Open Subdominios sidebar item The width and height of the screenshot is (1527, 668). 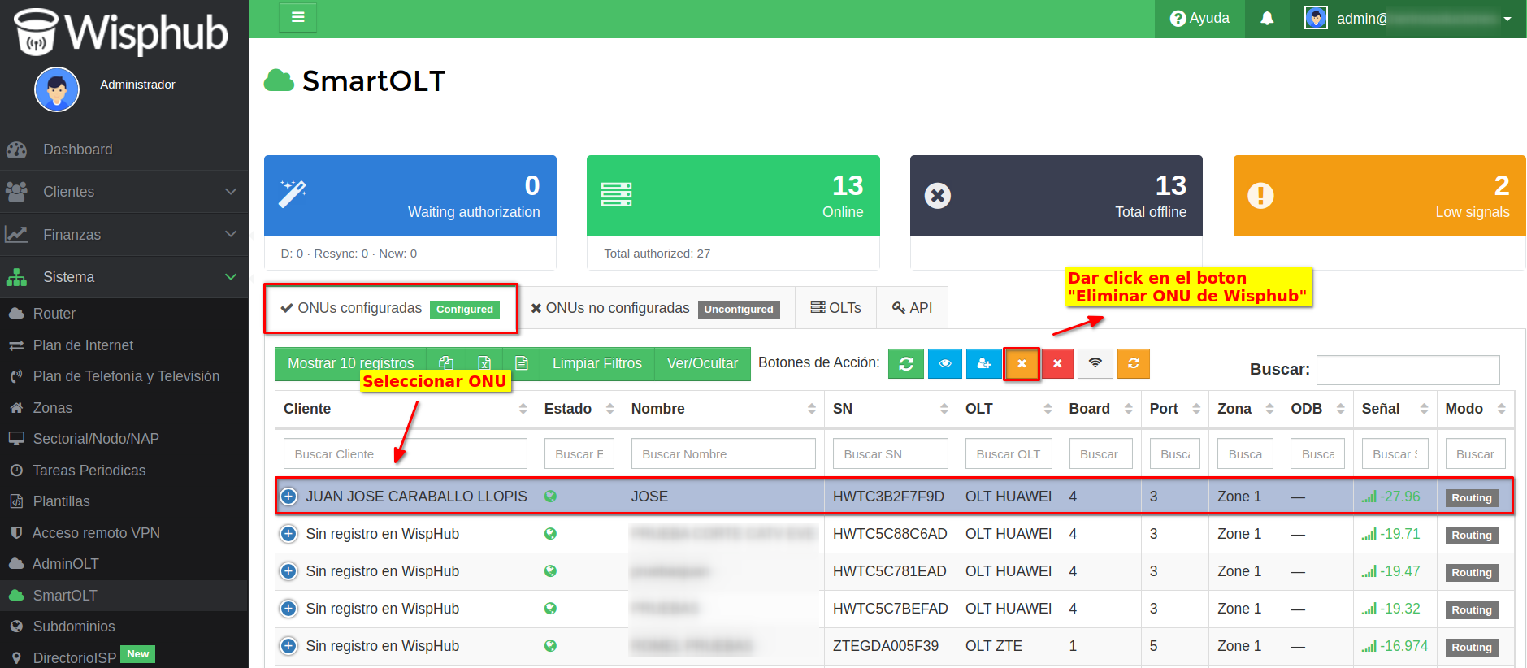coord(124,627)
